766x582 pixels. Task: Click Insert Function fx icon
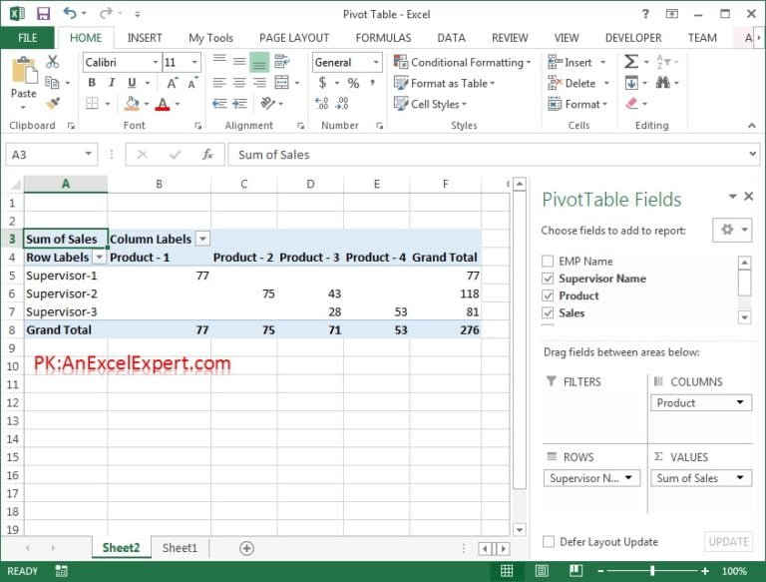click(207, 155)
